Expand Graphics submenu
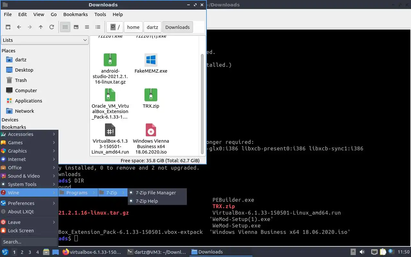Viewport: 411px width, 257px height. point(29,151)
